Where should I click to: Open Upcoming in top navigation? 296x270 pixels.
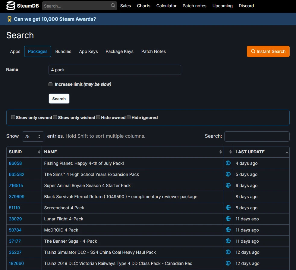coord(222,6)
